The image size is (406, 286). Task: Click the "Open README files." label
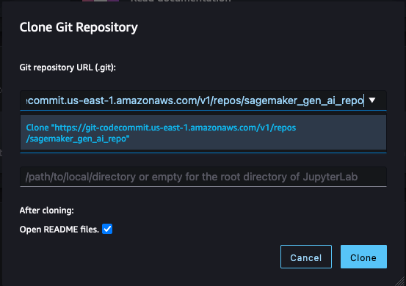coord(59,230)
